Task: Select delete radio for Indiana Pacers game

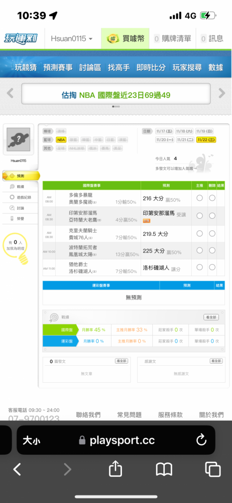Action: click(212, 216)
